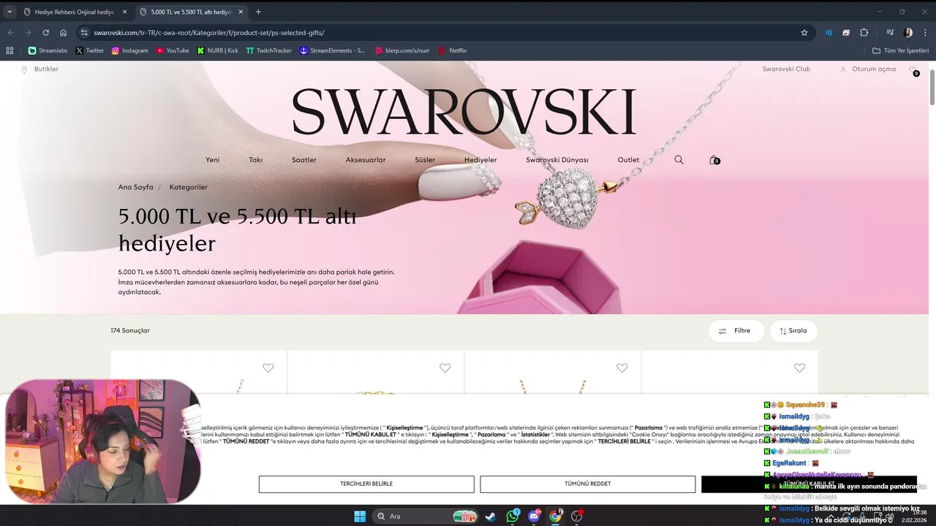Open the Saatler navigation menu

click(x=304, y=160)
